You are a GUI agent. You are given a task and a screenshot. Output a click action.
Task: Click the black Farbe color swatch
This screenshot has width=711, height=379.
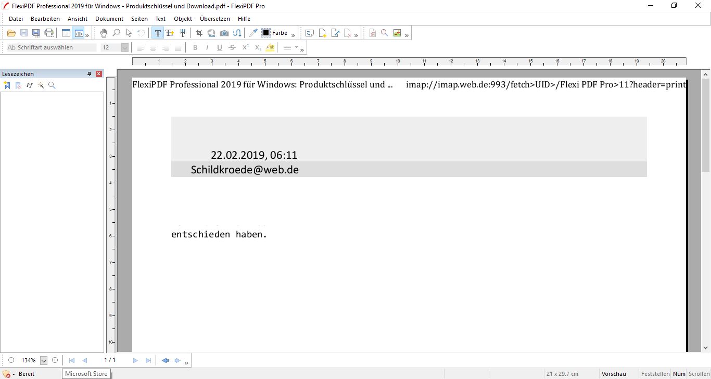[266, 33]
